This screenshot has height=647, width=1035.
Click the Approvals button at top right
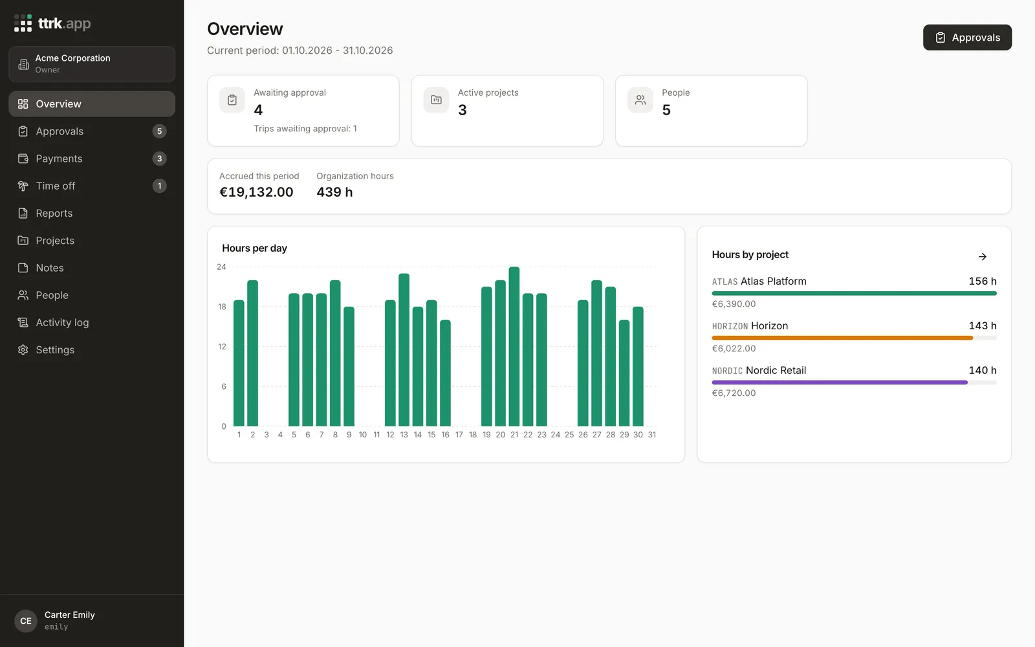(967, 38)
